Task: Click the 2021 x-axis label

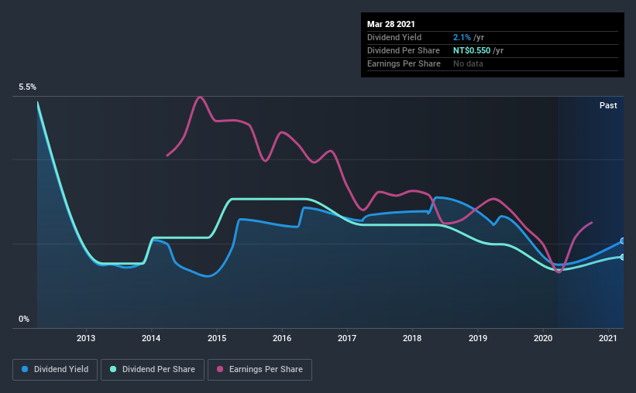Action: pos(608,338)
